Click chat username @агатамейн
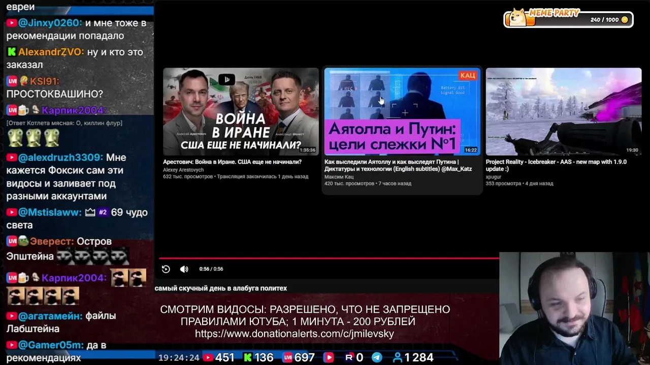The height and width of the screenshot is (365, 650). pos(50,316)
